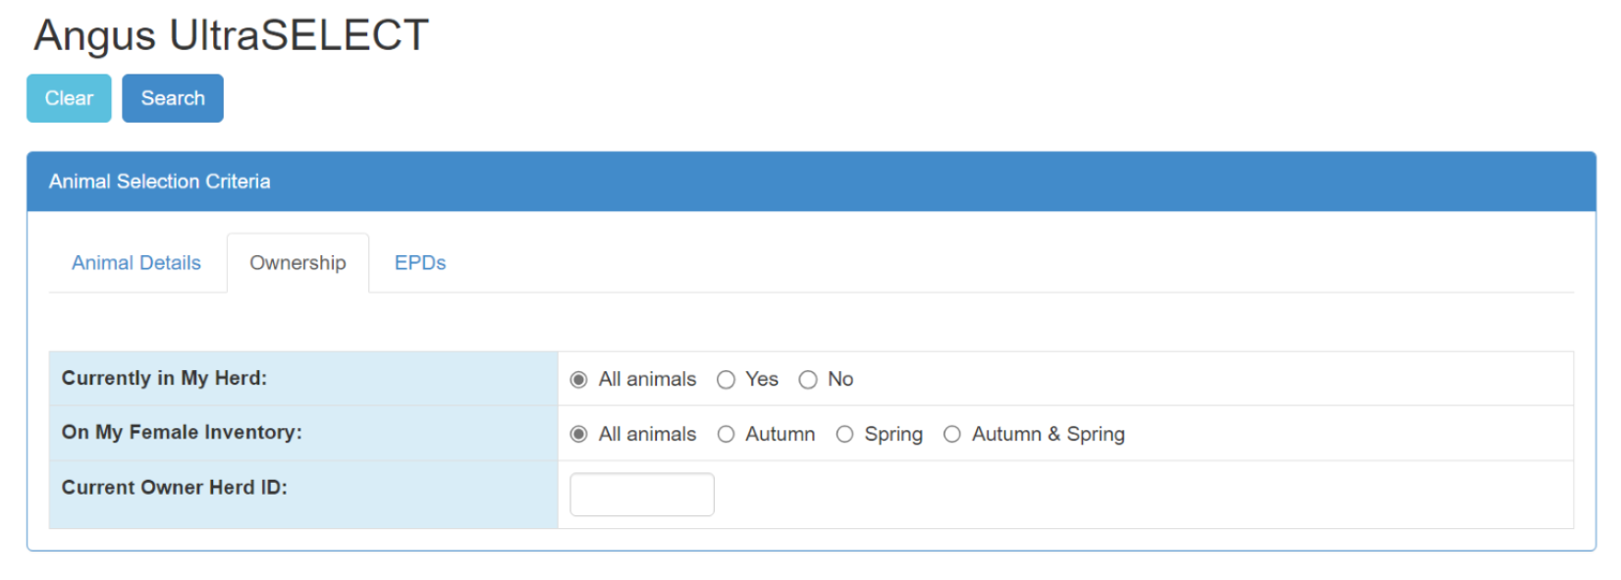Choose Yes for Currently in My Herd
The image size is (1621, 580).
click(726, 380)
